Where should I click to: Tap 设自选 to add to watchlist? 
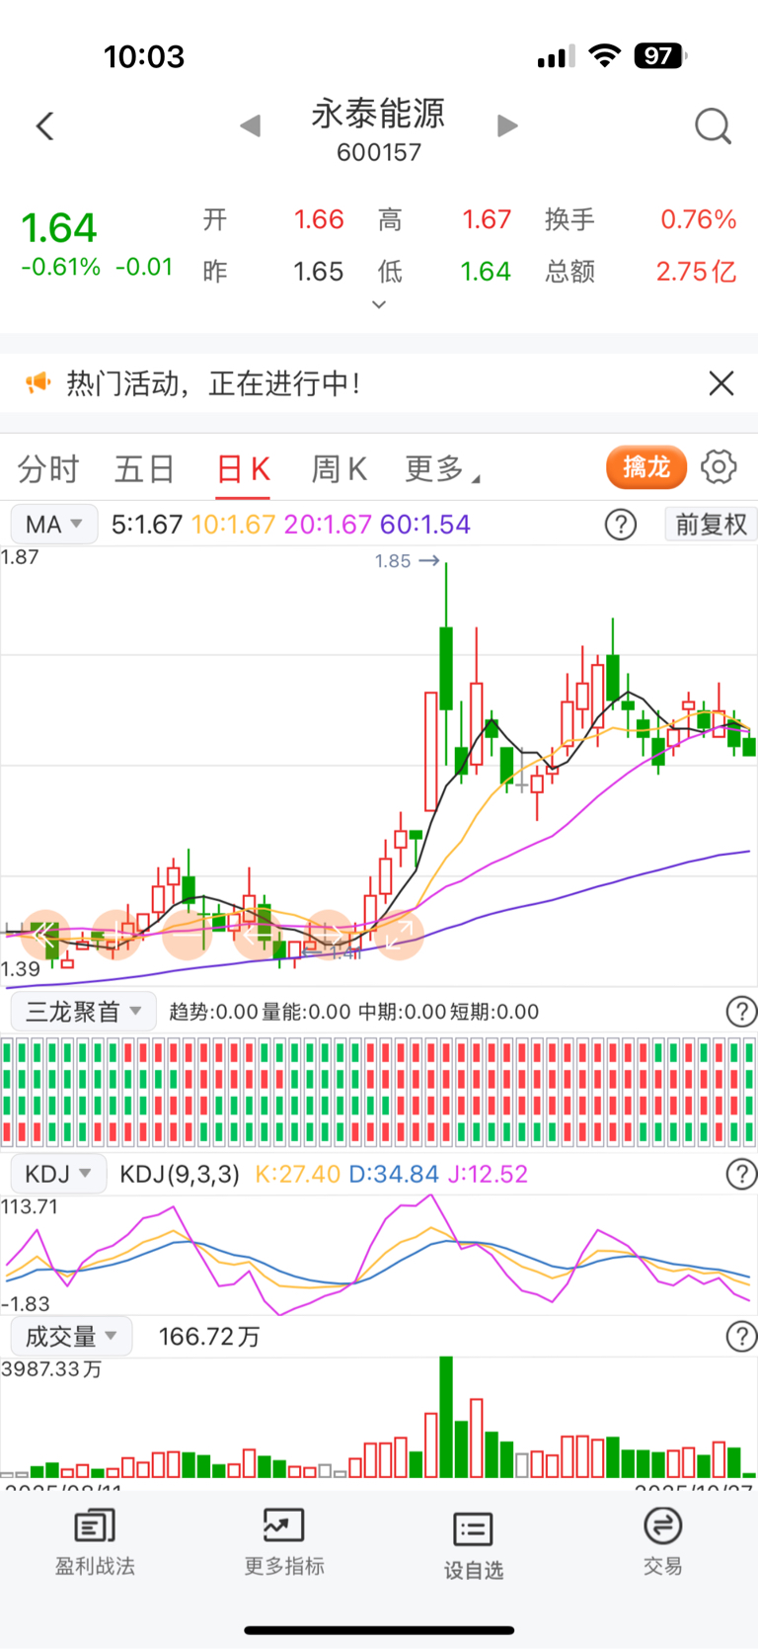tap(474, 1546)
